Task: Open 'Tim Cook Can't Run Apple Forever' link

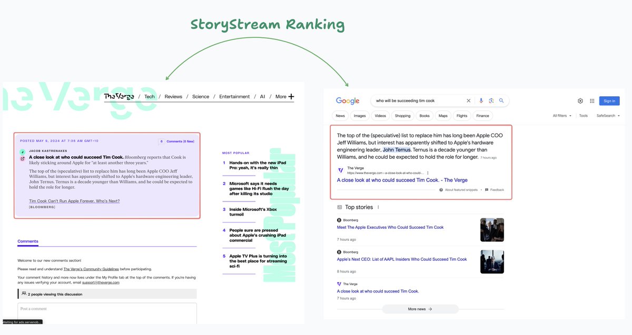Action: point(74,201)
